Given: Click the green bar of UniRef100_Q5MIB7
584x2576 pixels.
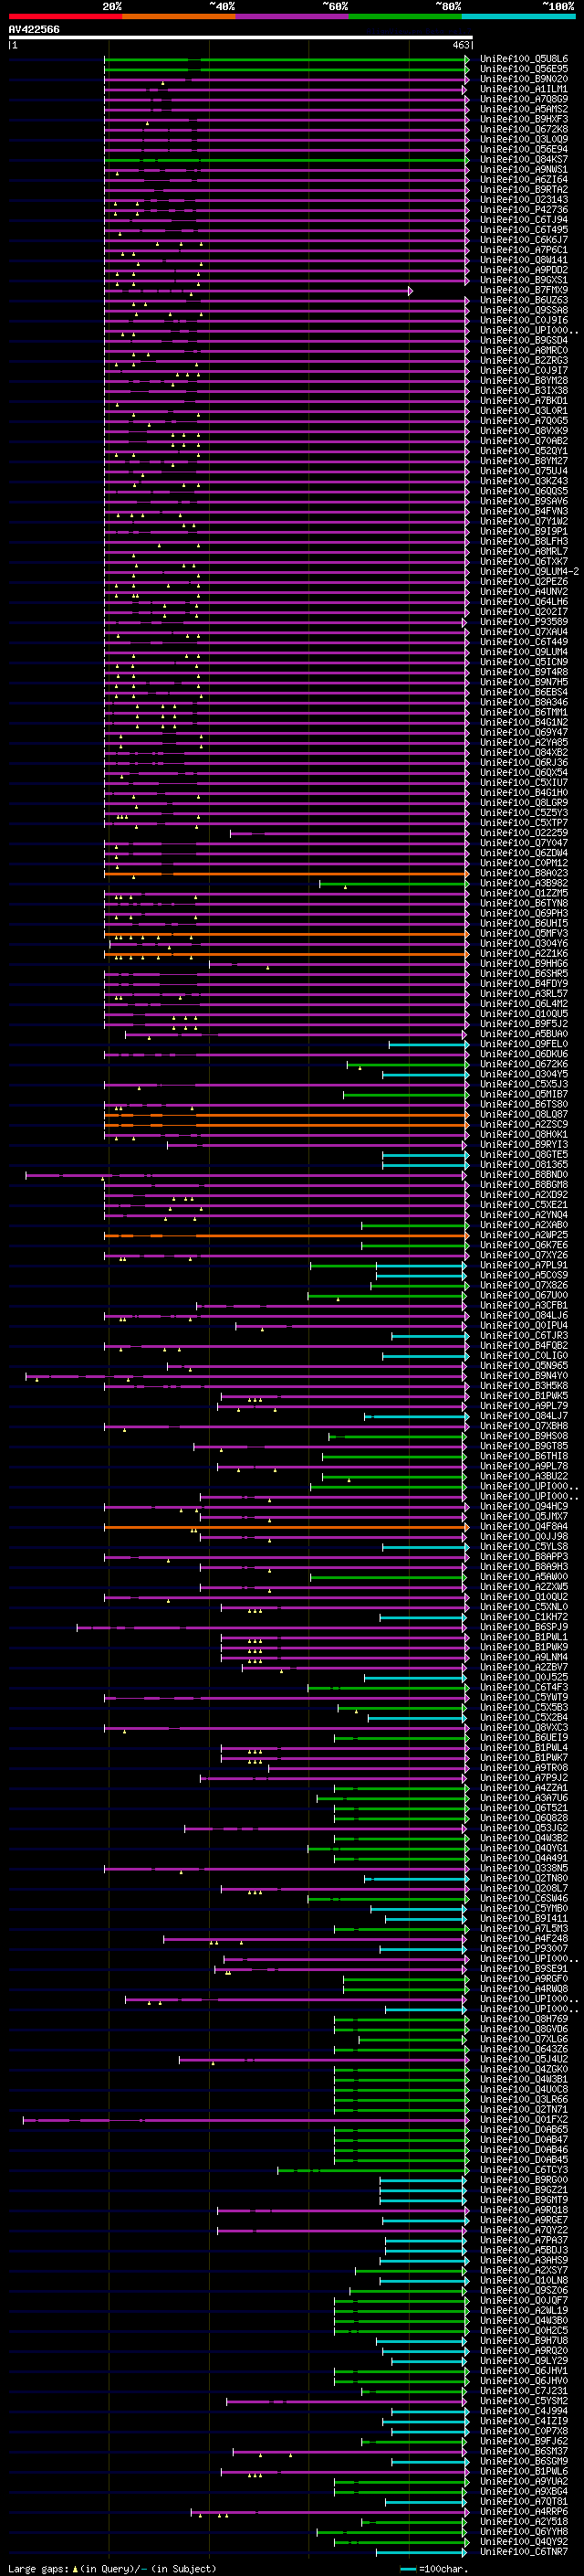Looking at the screenshot, I should point(406,1095).
